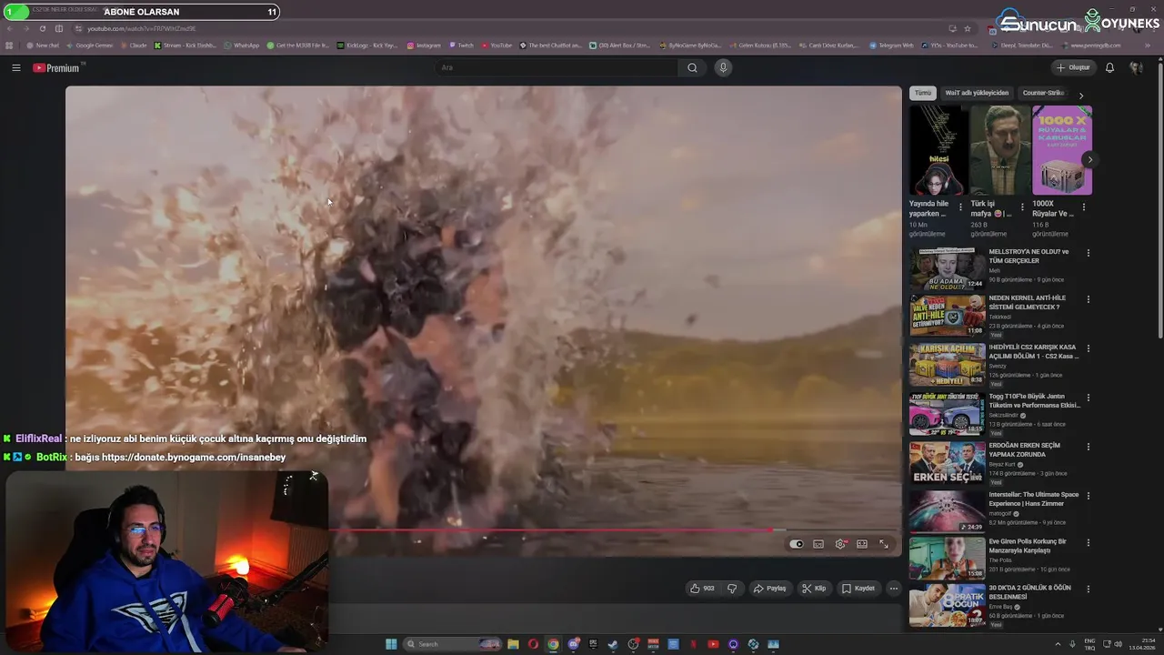
Task: Open Steam from the taskbar
Action: (x=613, y=644)
